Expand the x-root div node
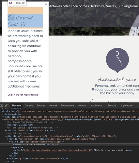Viewport: 139px width, 163px height. [5, 130]
